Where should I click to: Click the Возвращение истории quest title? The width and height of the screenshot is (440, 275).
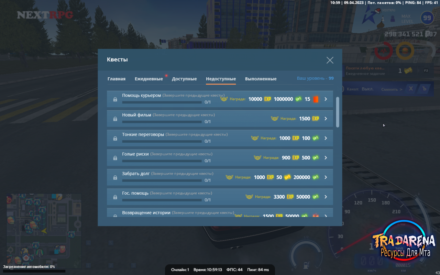coord(146,213)
